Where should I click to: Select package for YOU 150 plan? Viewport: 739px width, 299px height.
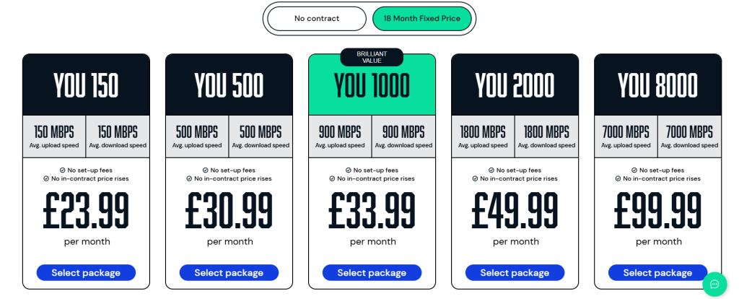86,272
